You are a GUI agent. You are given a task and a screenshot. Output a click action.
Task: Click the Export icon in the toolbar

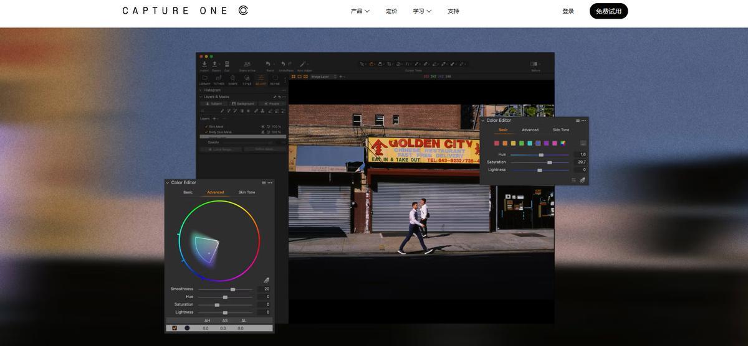pos(216,64)
